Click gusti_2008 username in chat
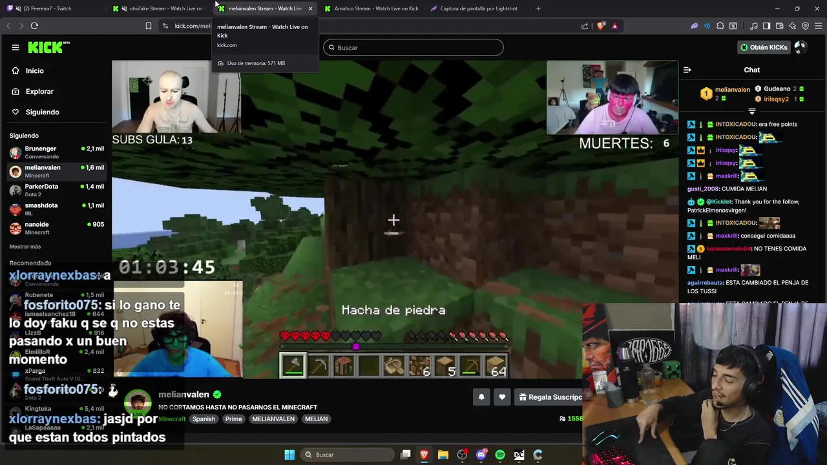The height and width of the screenshot is (465, 827). (x=703, y=189)
